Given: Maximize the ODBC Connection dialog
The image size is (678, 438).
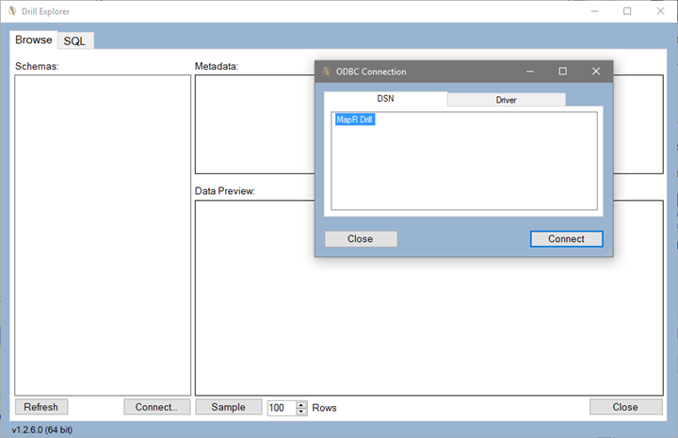Looking at the screenshot, I should pyautogui.click(x=562, y=72).
